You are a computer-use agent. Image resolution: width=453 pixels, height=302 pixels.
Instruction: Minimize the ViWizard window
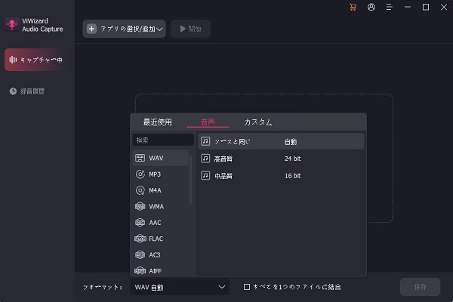coord(408,8)
